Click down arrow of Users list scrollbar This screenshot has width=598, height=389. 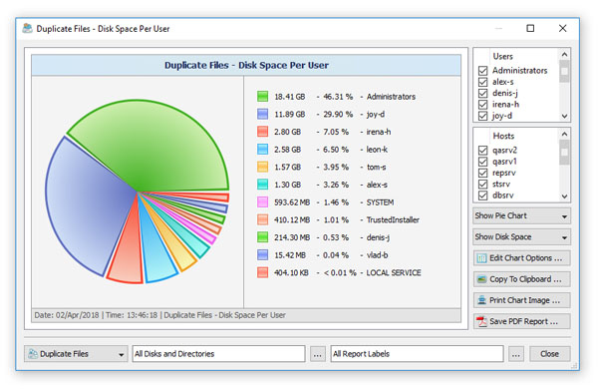point(565,116)
